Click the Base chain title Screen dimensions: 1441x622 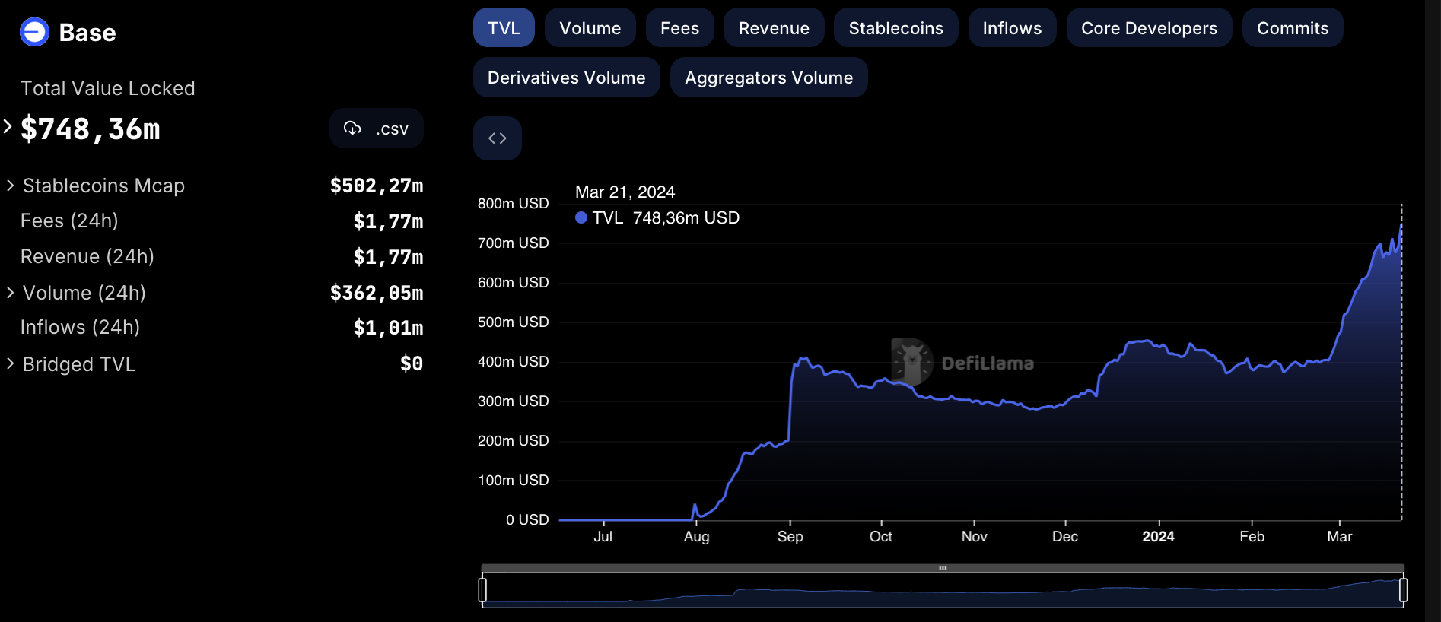point(87,33)
